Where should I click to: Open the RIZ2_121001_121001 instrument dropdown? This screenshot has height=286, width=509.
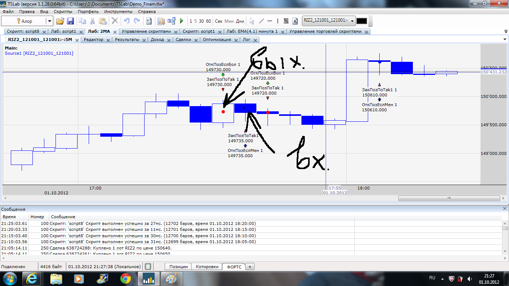pos(351,20)
